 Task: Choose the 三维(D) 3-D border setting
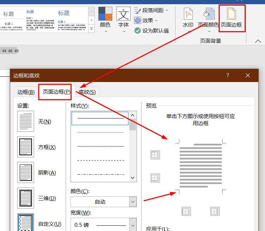pyautogui.click(x=26, y=198)
